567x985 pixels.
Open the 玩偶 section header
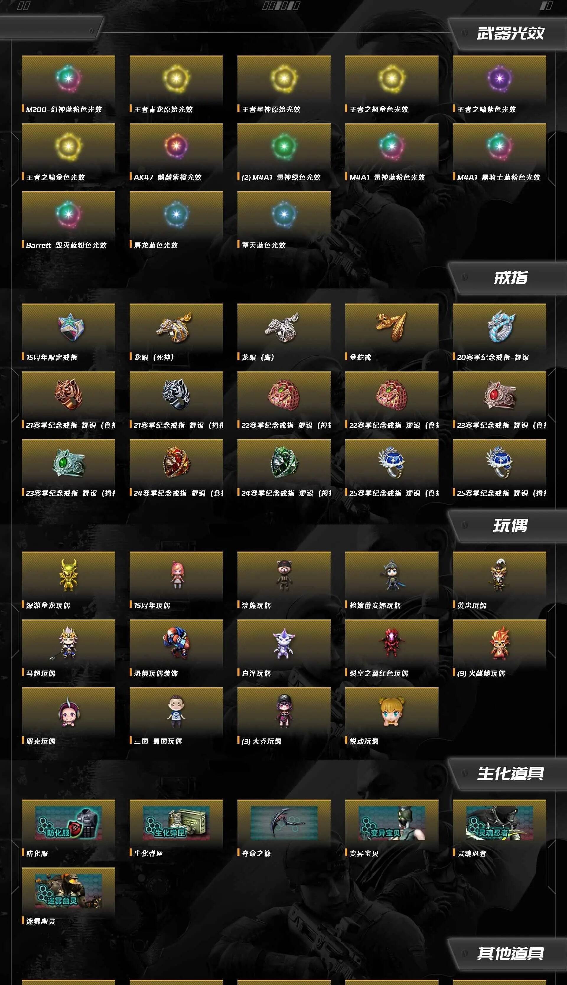coord(510,526)
